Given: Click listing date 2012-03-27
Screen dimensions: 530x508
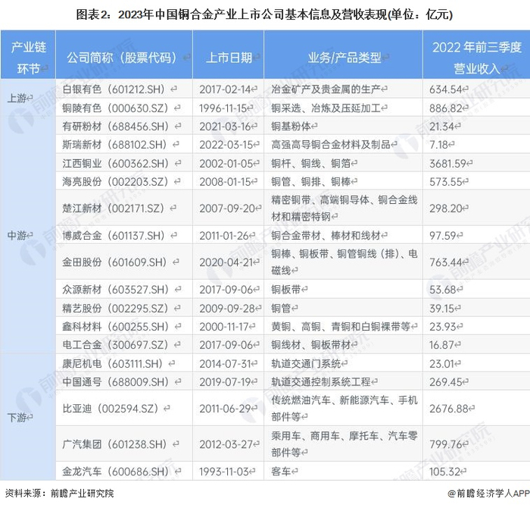Looking at the screenshot, I should point(226,444).
